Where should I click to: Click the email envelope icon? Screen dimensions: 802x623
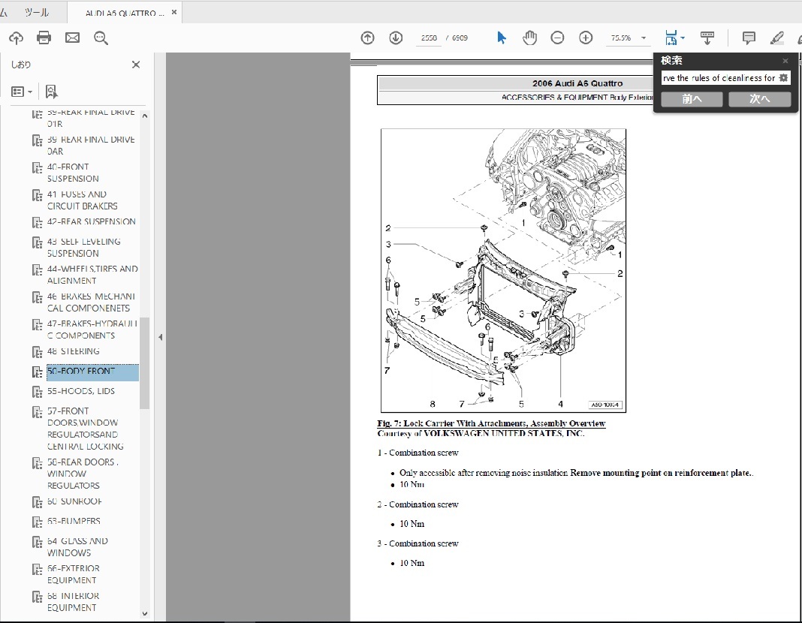coord(72,38)
